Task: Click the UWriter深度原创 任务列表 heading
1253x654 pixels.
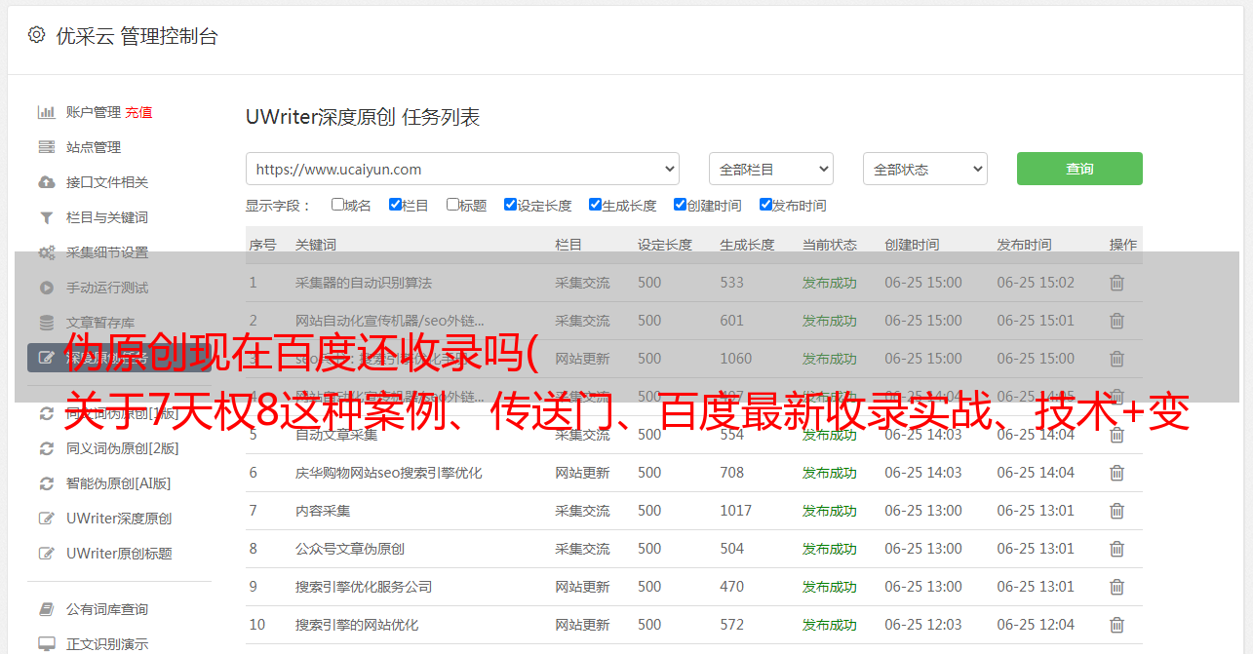Action: [x=363, y=117]
